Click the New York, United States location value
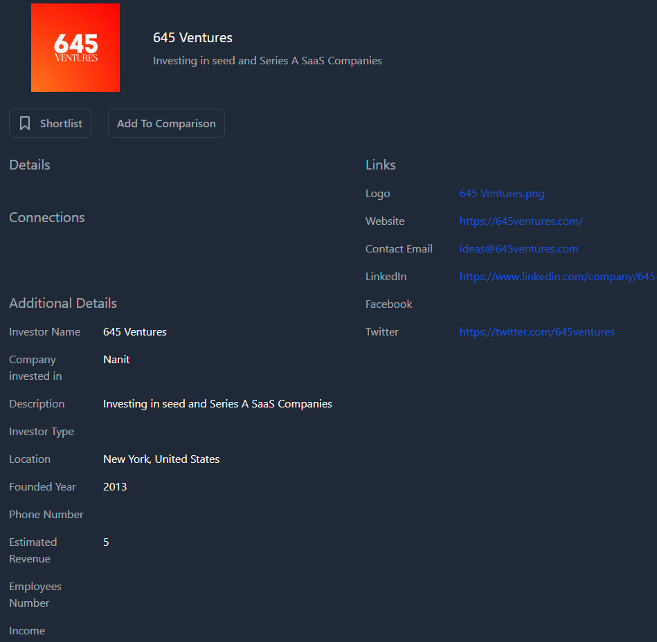 [x=161, y=459]
